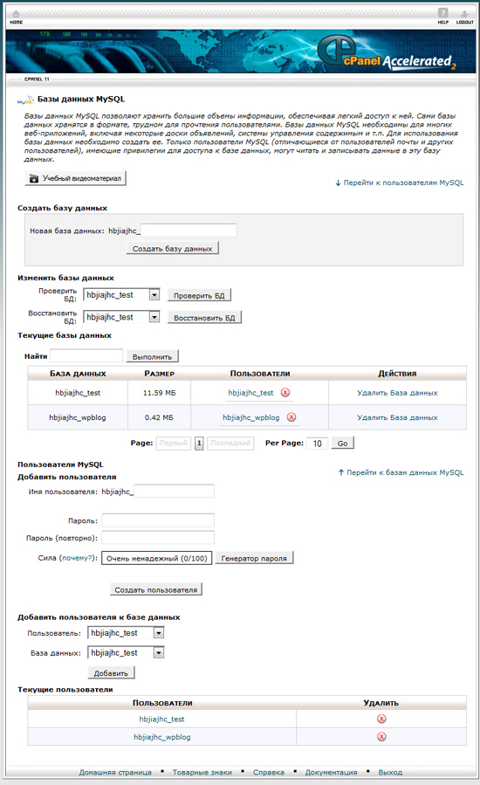This screenshot has width=480, height=785.
Task: Revoke user hbjiajhc_test from database icon
Action: [x=285, y=393]
